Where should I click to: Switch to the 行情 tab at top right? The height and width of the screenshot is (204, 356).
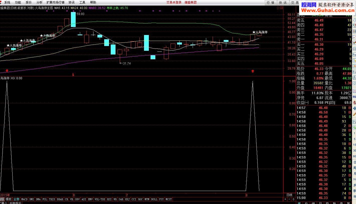coord(271,2)
